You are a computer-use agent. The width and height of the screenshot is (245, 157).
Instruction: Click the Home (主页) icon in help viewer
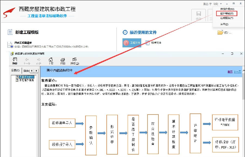click(x=51, y=60)
